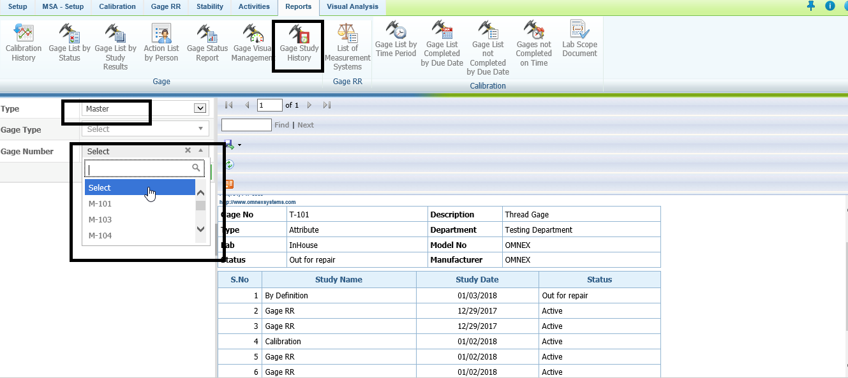Click the blue pin icon
This screenshot has height=378, width=848.
pos(811,6)
